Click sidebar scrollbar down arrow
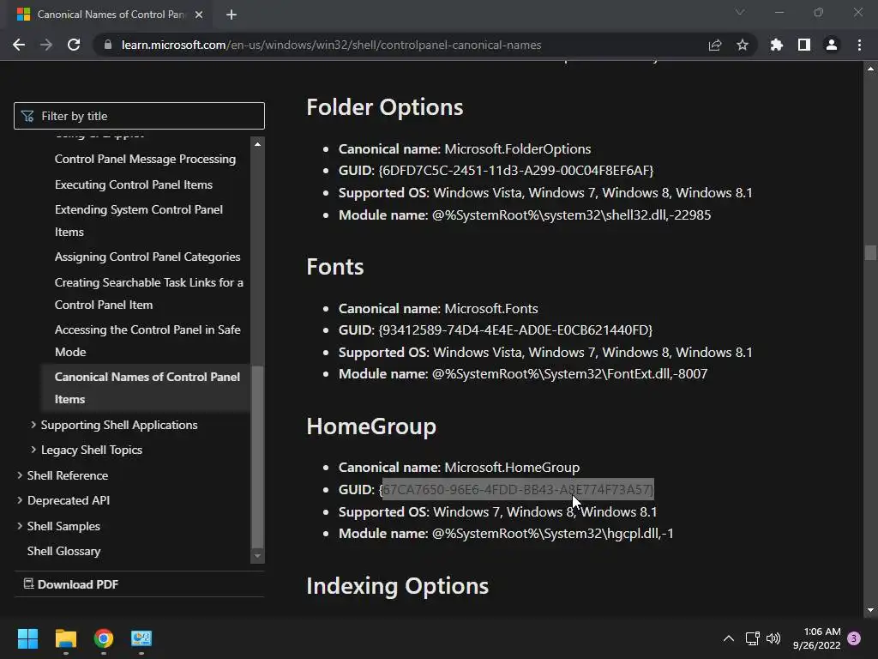878x659 pixels. 257,556
